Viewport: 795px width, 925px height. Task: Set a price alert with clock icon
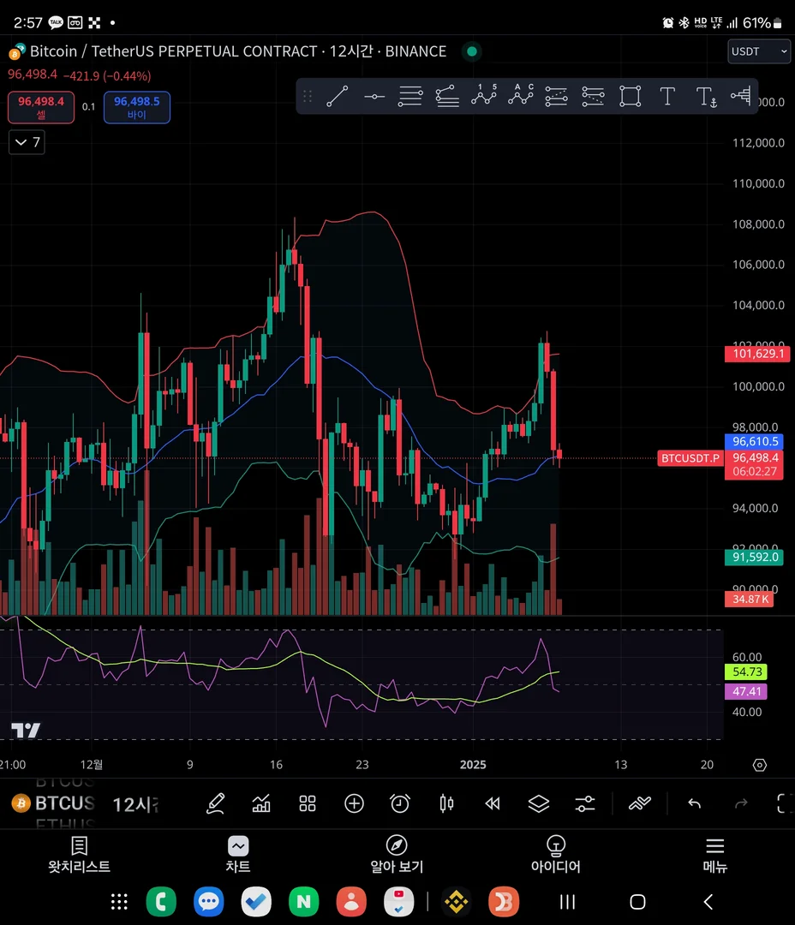[x=400, y=803]
